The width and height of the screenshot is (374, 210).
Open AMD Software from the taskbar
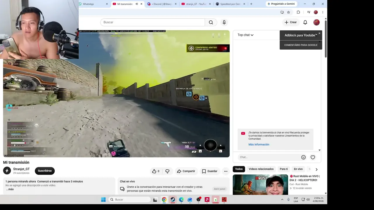tap(207, 199)
